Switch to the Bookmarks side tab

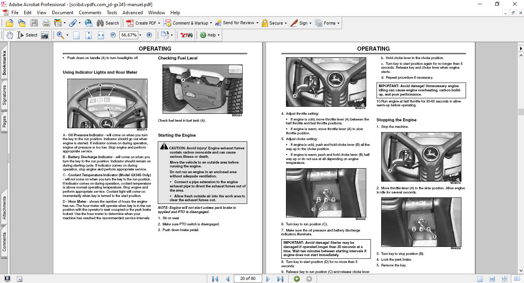[x=4, y=63]
